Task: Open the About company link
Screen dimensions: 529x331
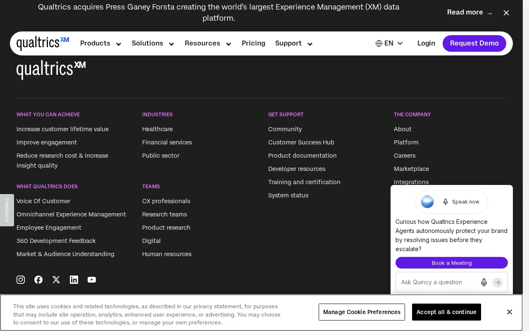Action: tap(403, 129)
